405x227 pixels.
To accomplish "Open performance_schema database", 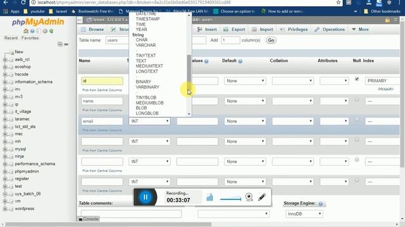I will pyautogui.click(x=35, y=164).
